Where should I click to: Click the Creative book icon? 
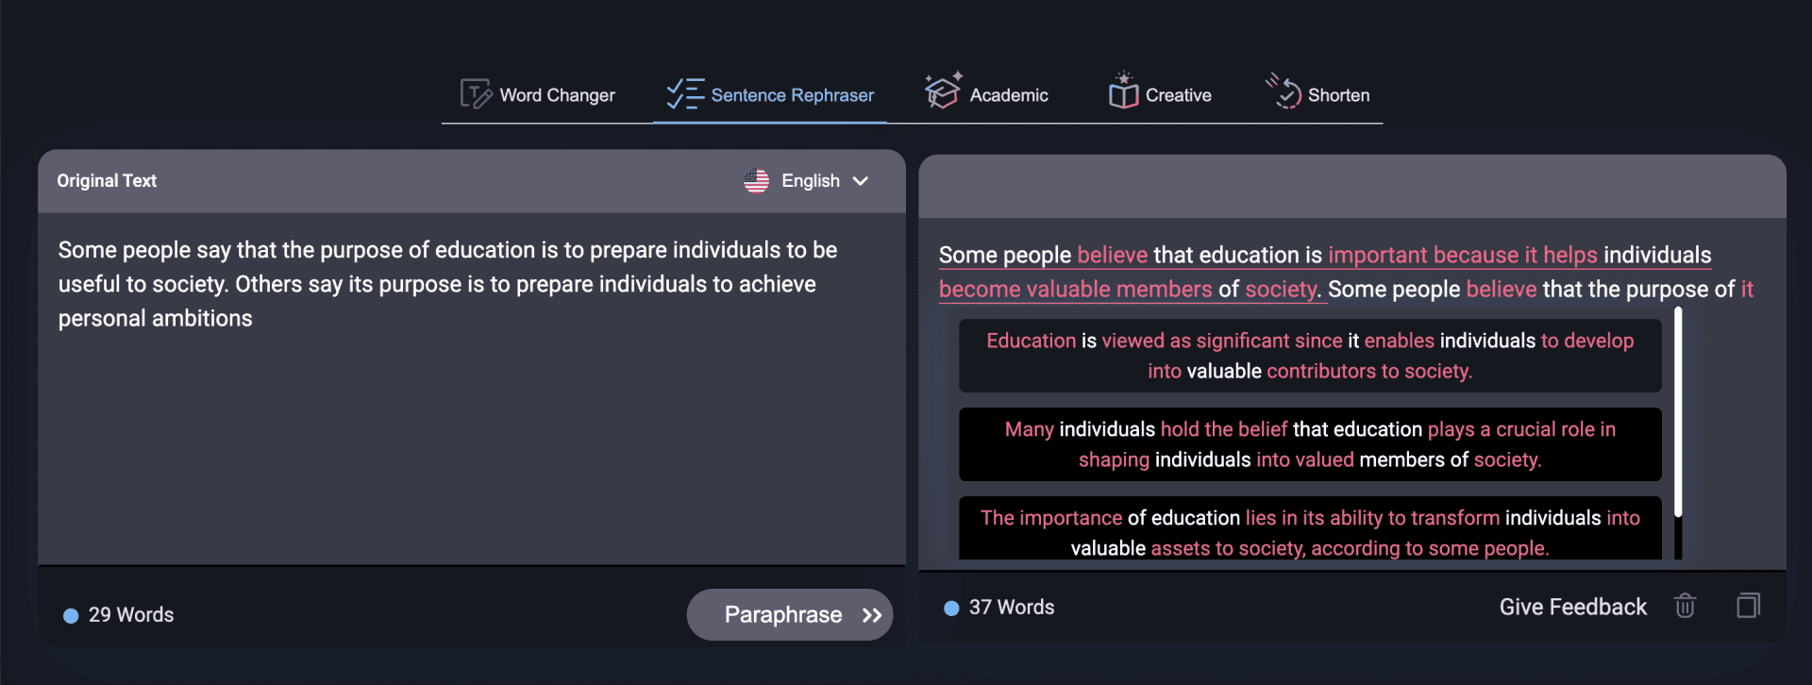pyautogui.click(x=1123, y=92)
